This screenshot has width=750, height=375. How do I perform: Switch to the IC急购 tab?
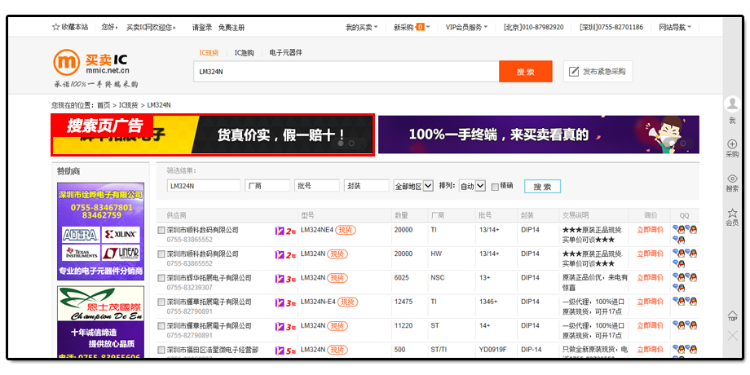244,53
